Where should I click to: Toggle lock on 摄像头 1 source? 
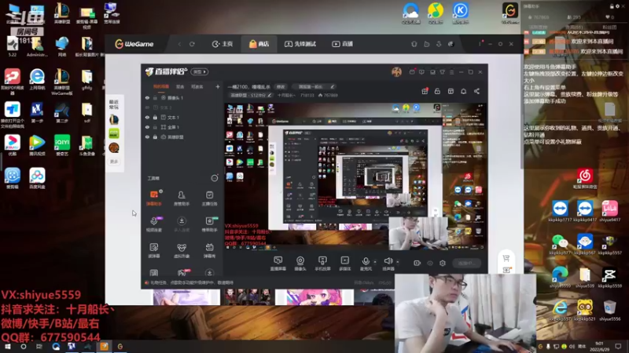pos(155,97)
